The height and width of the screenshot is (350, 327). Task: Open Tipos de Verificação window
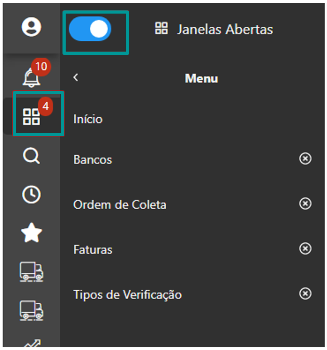pyautogui.click(x=127, y=295)
